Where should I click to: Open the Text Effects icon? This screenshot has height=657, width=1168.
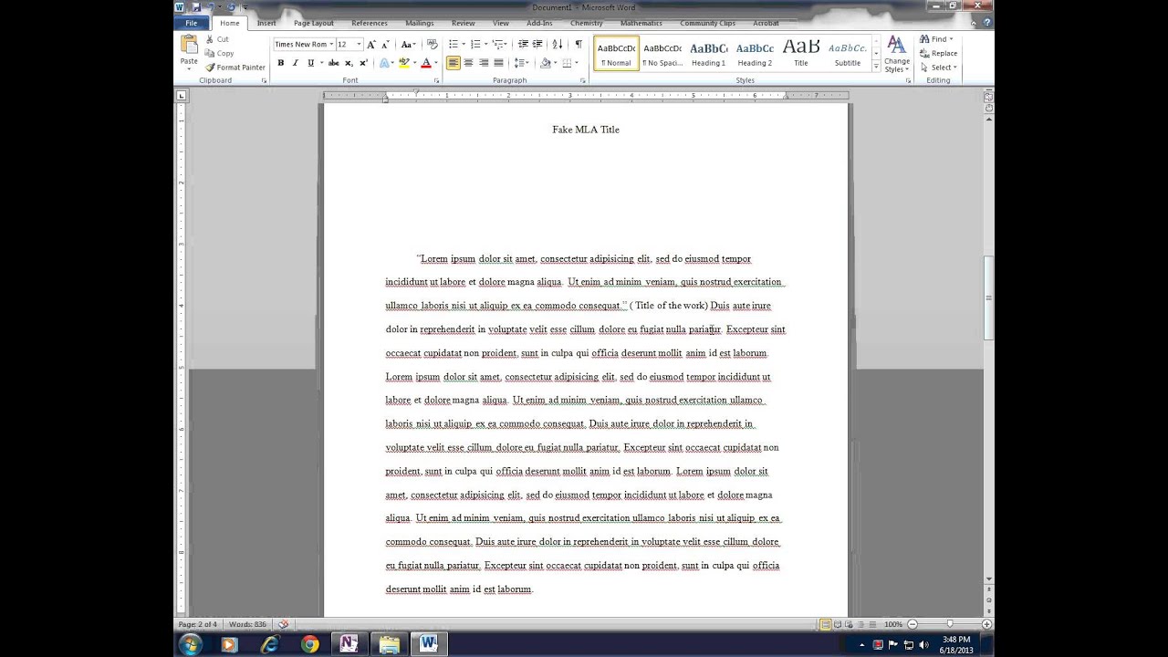[x=386, y=63]
